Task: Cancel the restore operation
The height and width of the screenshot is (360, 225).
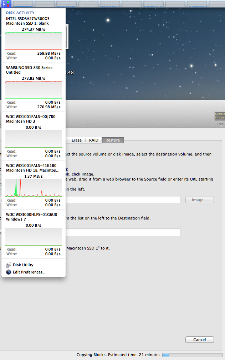Action: coord(200,340)
